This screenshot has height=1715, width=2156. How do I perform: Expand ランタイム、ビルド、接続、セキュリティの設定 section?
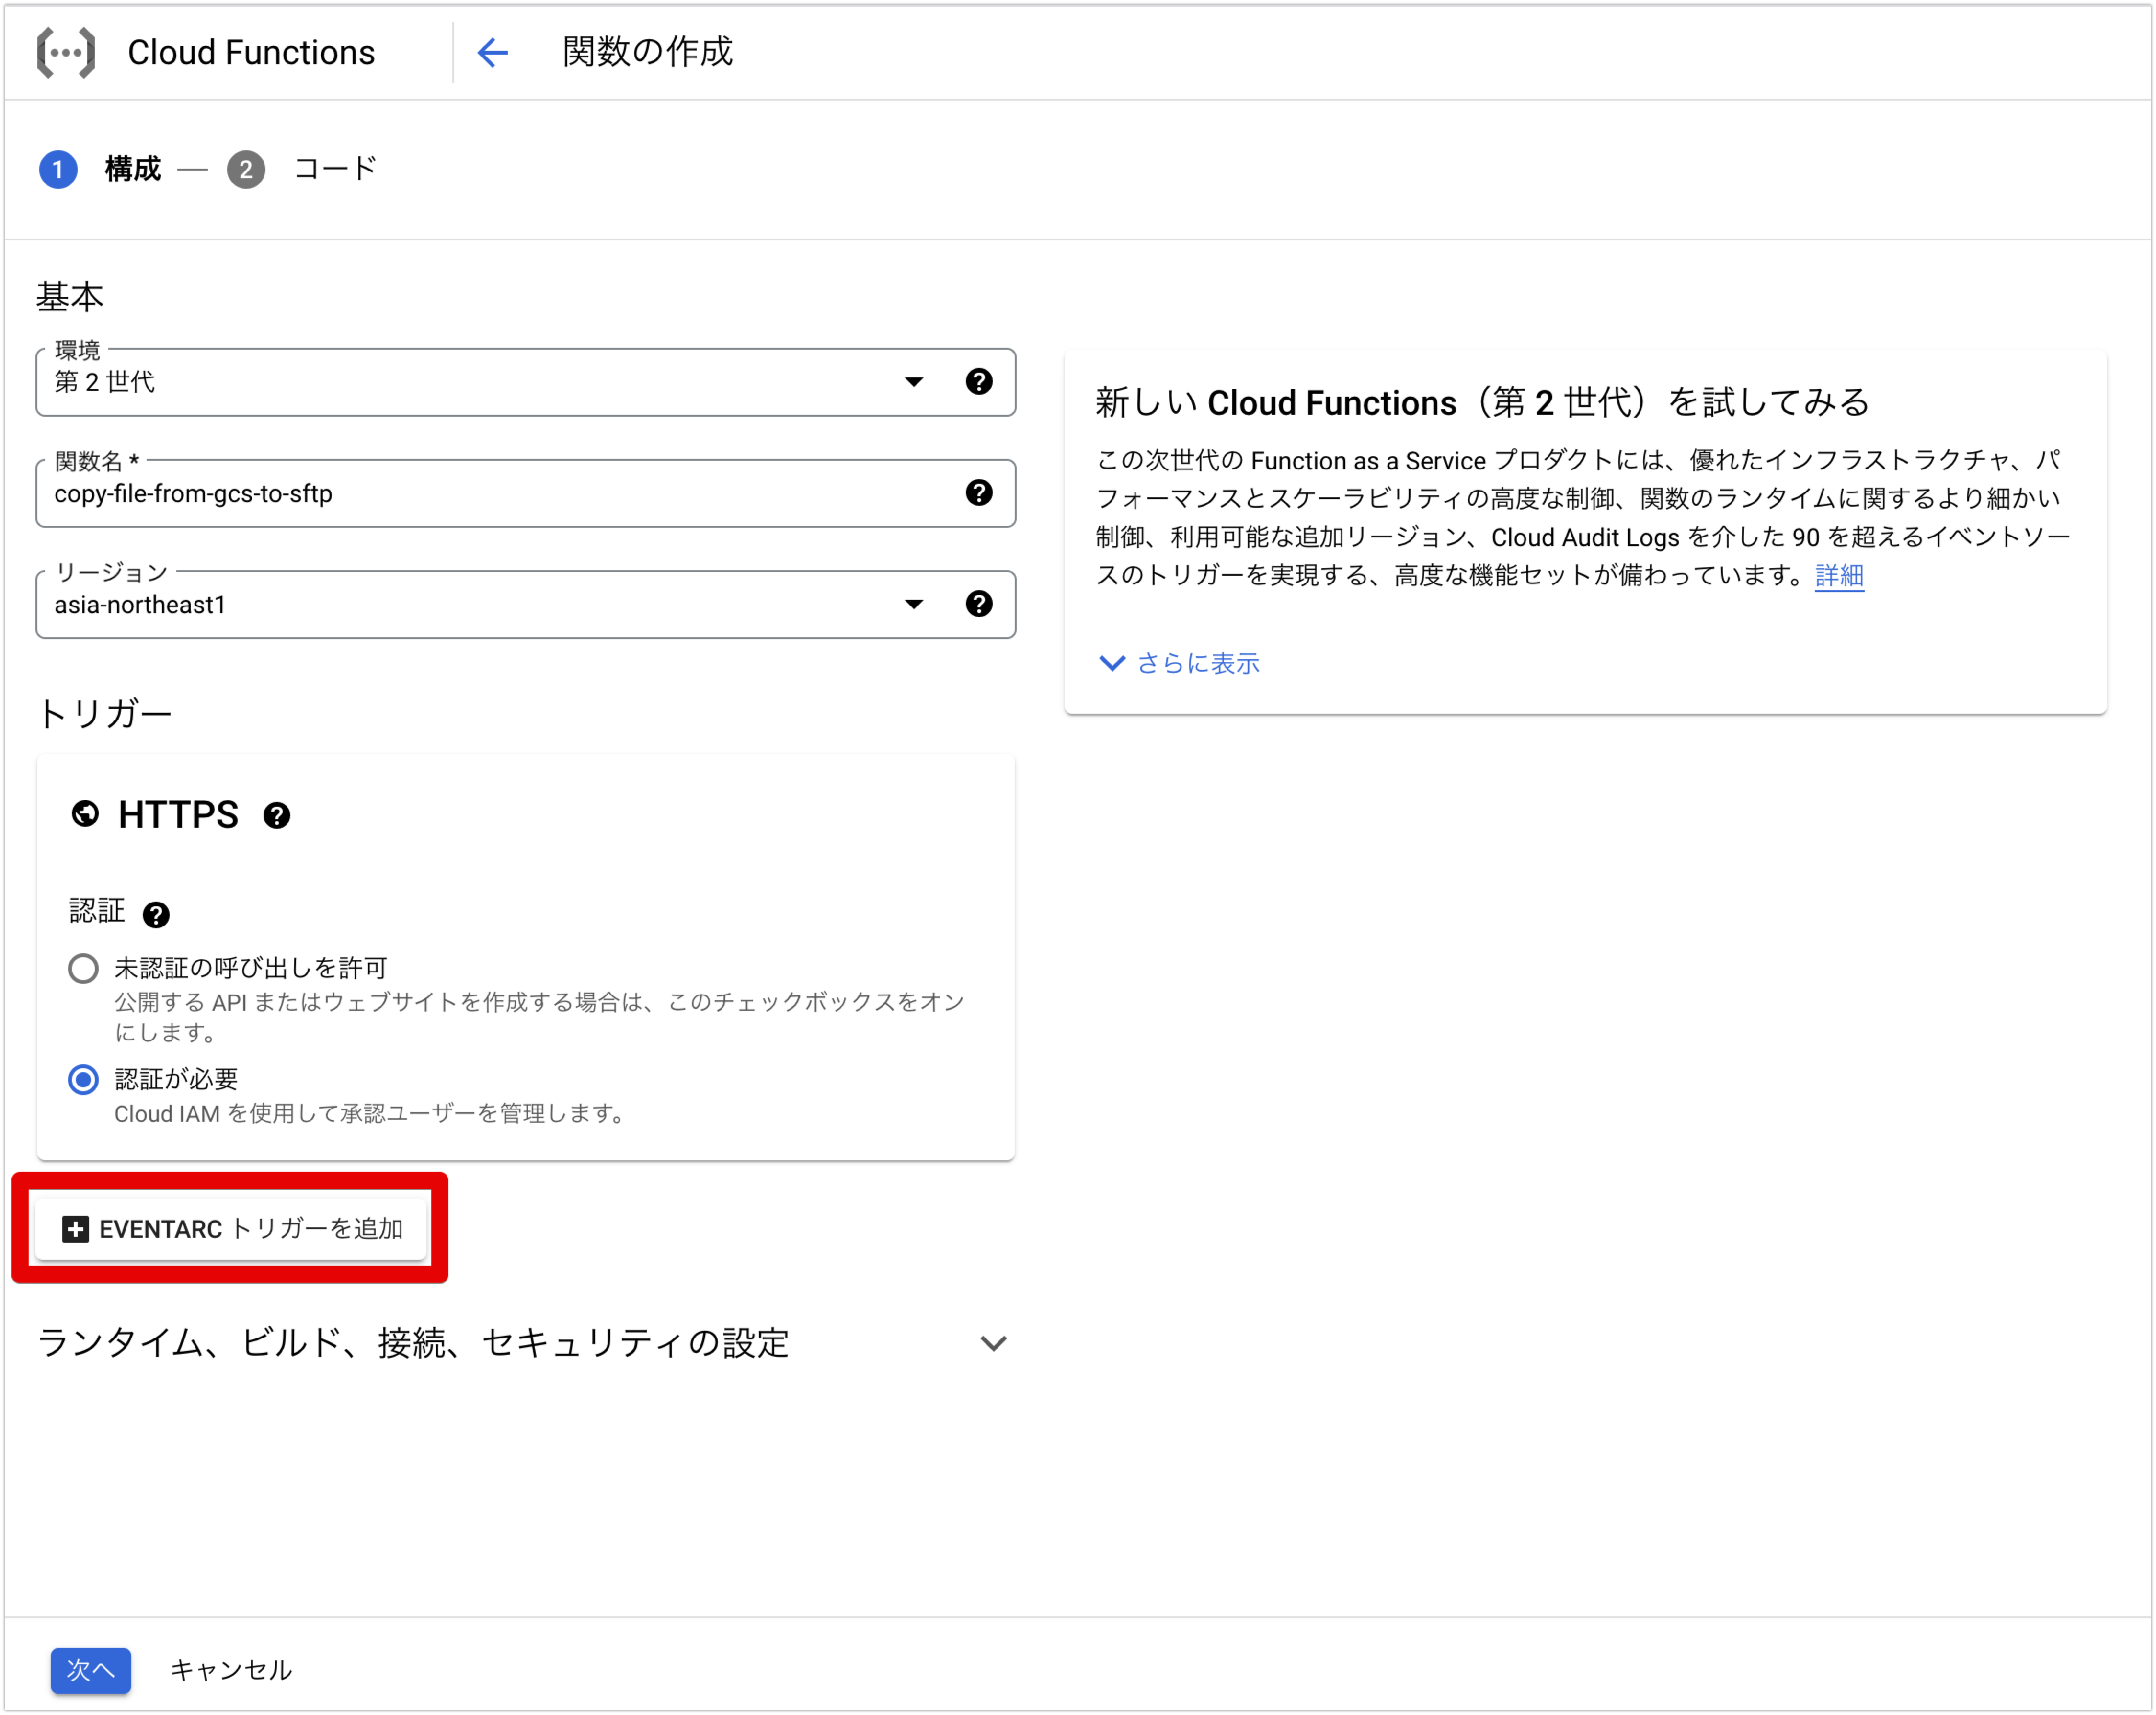tap(523, 1343)
